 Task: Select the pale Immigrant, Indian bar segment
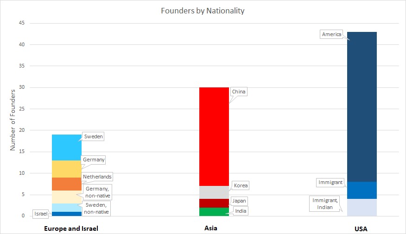coord(362,207)
